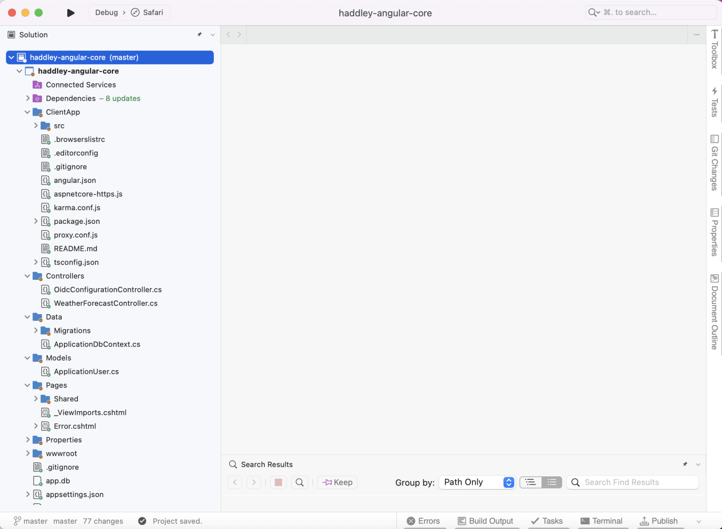Viewport: 722px width, 529px height.
Task: Open the Tests side panel
Action: (714, 102)
